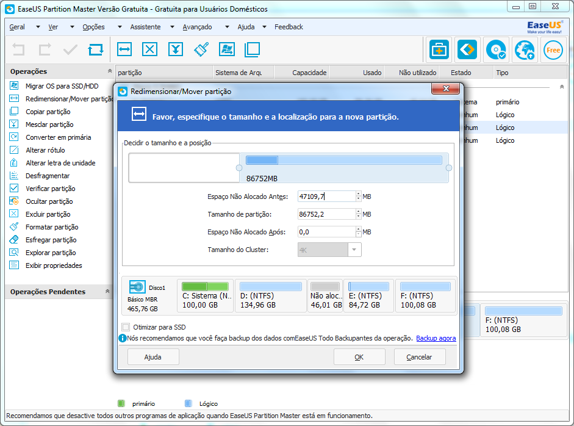Screen dimensions: 574x426
Task: Open the disc check tool icon
Action: (x=496, y=50)
